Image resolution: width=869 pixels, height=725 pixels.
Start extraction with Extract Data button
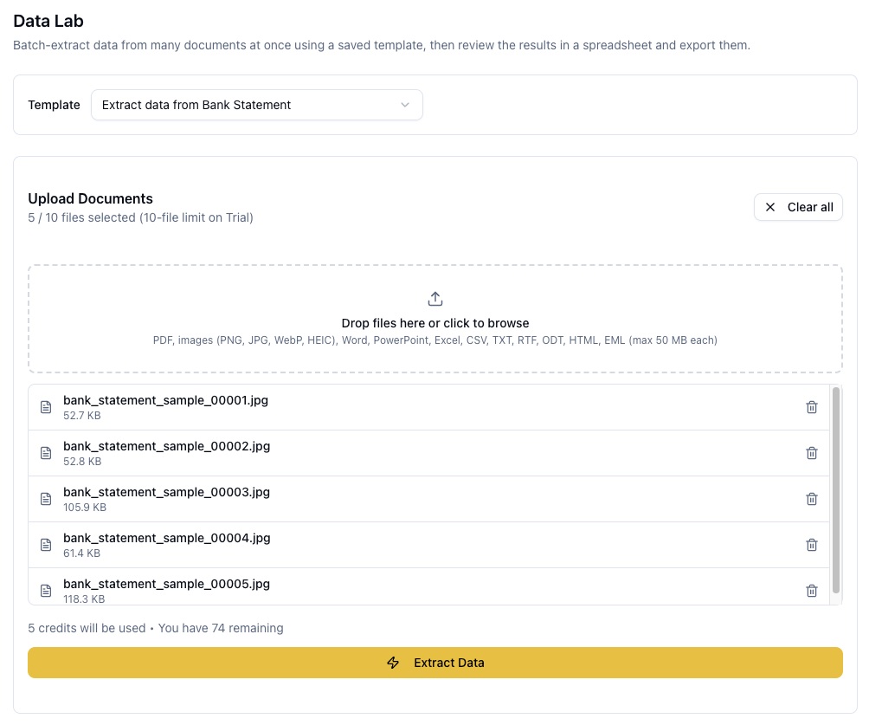tap(435, 663)
